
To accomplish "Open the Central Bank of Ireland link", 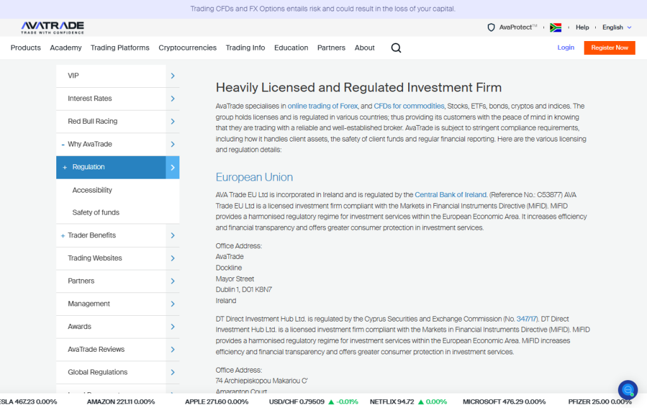I will click(x=450, y=195).
